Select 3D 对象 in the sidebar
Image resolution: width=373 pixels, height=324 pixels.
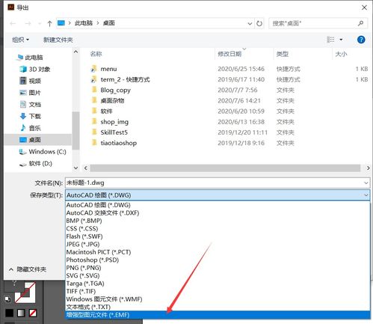[35, 69]
